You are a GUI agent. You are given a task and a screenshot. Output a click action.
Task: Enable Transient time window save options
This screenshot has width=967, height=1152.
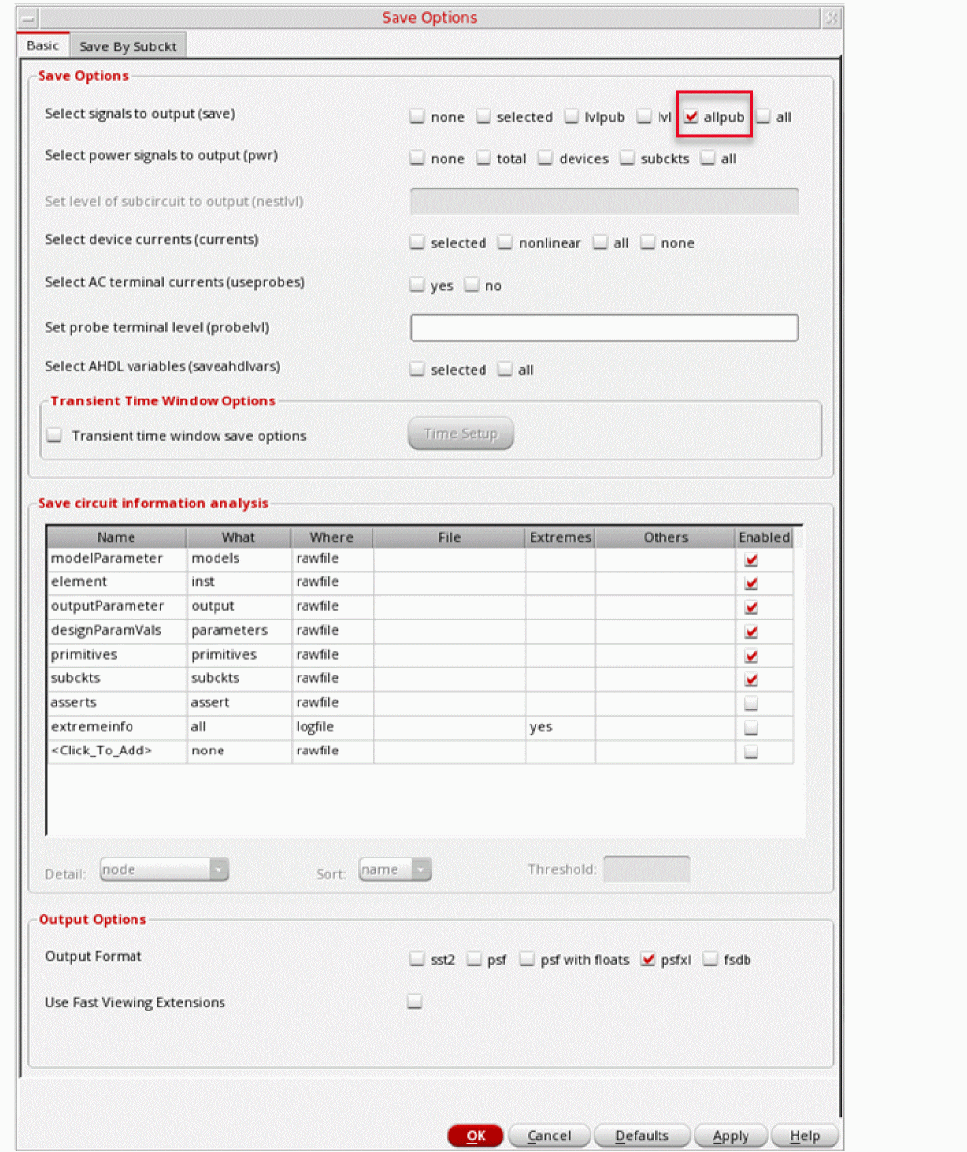tap(54, 436)
